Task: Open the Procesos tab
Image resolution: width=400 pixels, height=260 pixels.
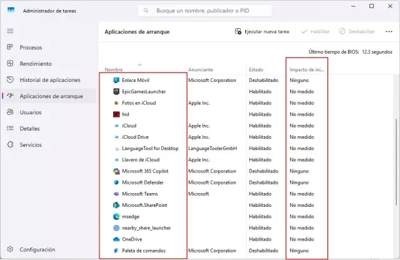Action: [x=30, y=47]
